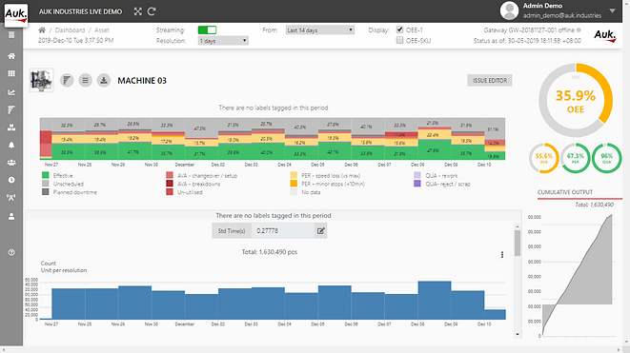
Task: Click the Effective green legend swatch
Action: coord(46,175)
